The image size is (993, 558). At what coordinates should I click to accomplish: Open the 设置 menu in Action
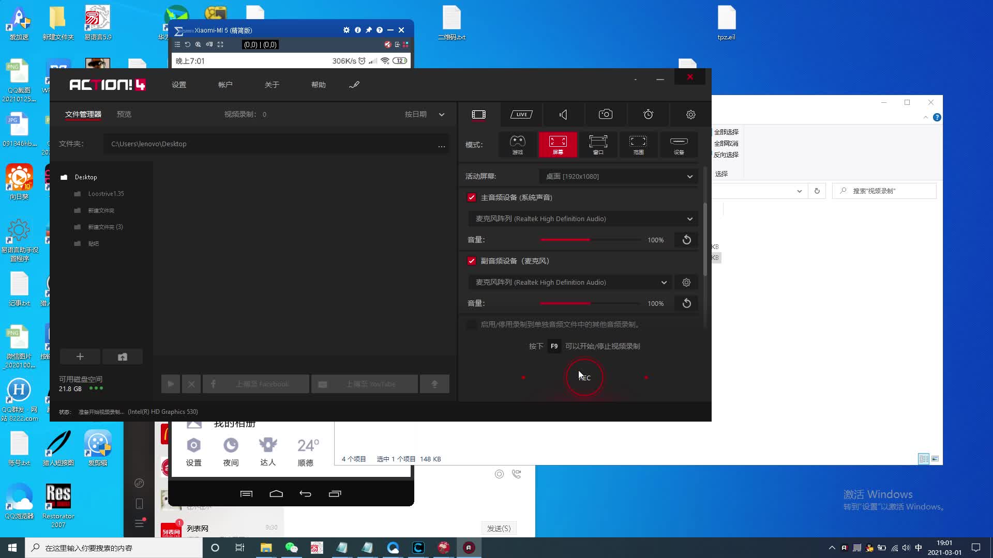[x=179, y=85]
